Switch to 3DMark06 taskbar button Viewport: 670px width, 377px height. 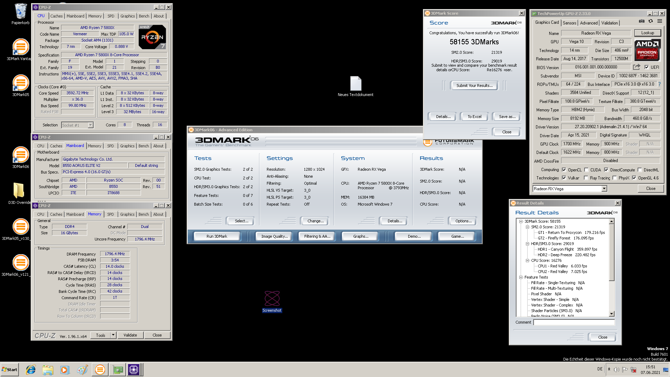100,370
